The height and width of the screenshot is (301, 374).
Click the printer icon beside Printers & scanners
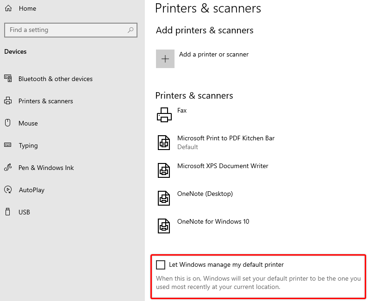coord(8,101)
